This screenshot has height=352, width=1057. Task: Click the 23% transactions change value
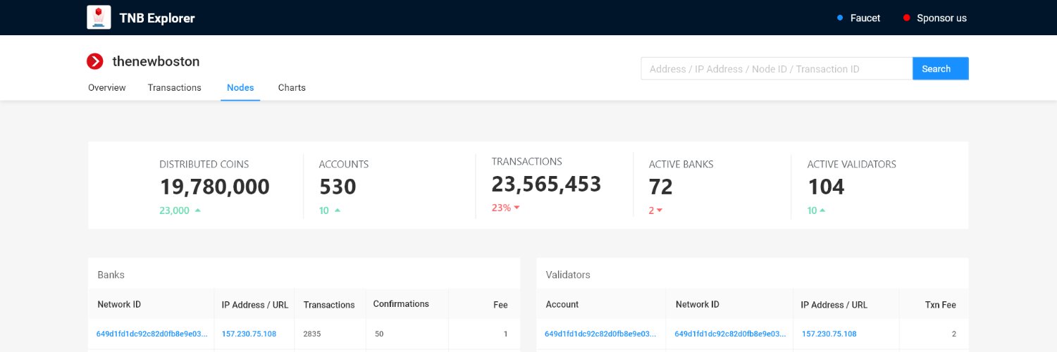[x=500, y=208]
